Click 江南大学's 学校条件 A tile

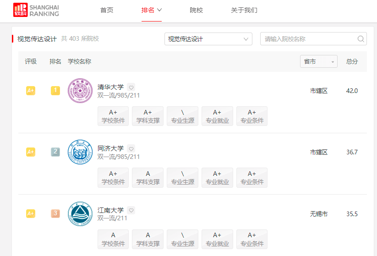(x=113, y=239)
